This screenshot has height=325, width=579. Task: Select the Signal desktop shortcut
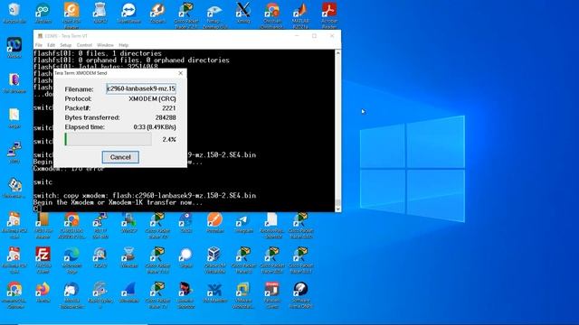tap(186, 258)
